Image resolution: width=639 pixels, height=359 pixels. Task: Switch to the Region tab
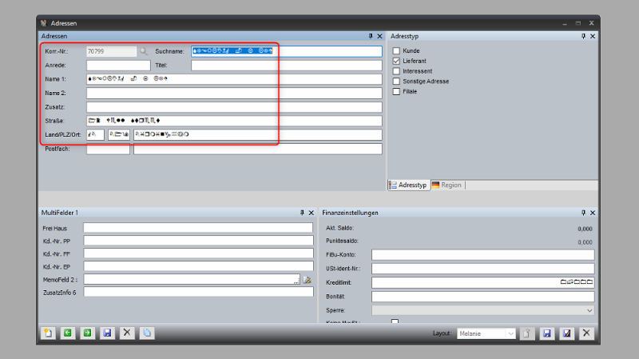pos(447,185)
